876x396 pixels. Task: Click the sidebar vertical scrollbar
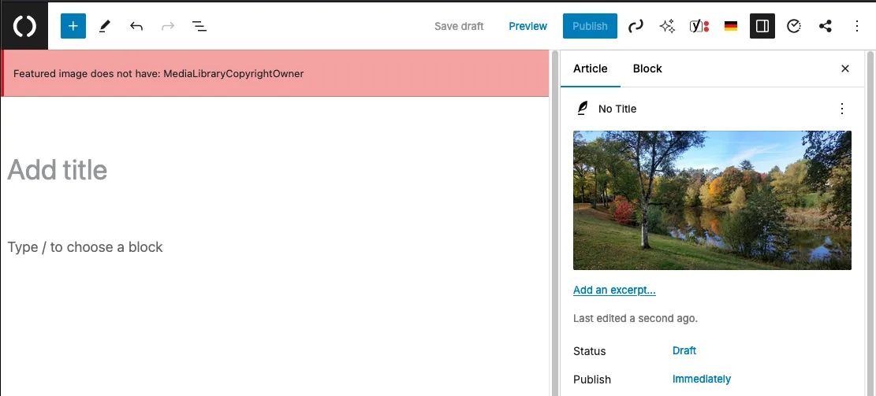(x=870, y=223)
